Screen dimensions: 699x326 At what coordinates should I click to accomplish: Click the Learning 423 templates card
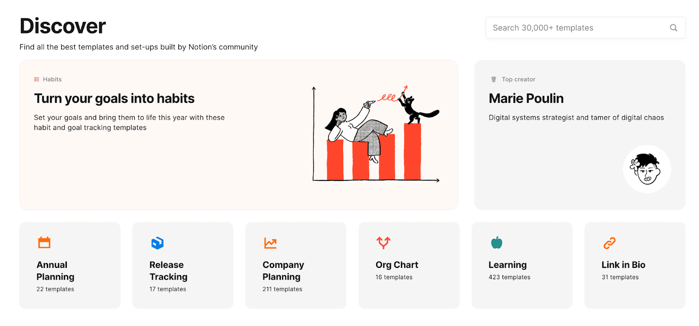click(x=522, y=265)
